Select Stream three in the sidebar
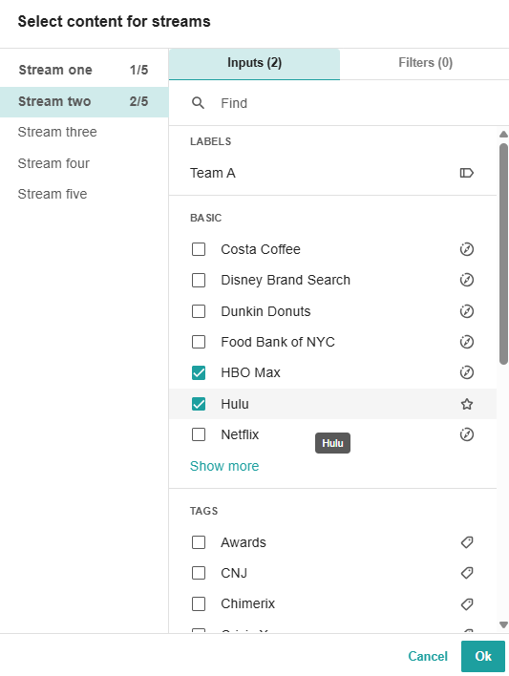The width and height of the screenshot is (509, 676). click(57, 132)
